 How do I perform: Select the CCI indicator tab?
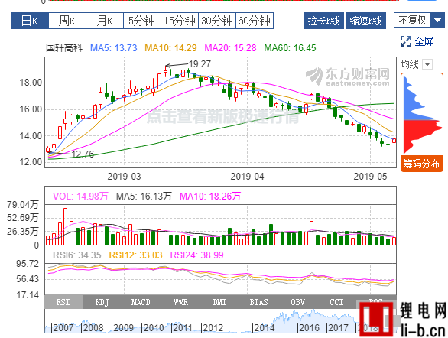point(336,302)
